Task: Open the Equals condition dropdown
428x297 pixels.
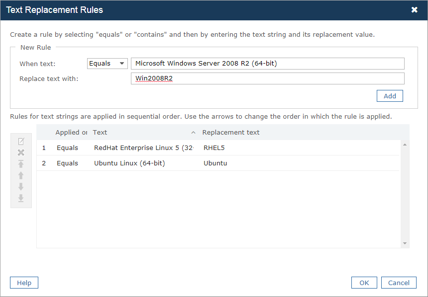Action: pyautogui.click(x=107, y=64)
